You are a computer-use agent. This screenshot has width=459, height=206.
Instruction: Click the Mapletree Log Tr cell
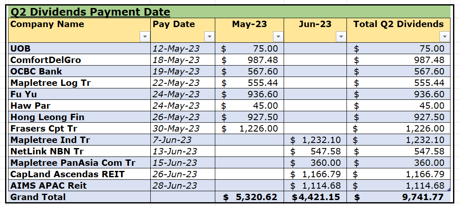coord(80,82)
